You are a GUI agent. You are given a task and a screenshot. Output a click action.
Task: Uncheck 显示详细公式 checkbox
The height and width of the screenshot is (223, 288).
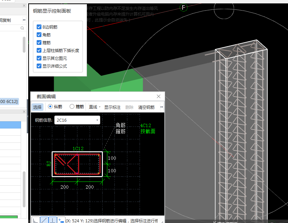[x=39, y=66]
